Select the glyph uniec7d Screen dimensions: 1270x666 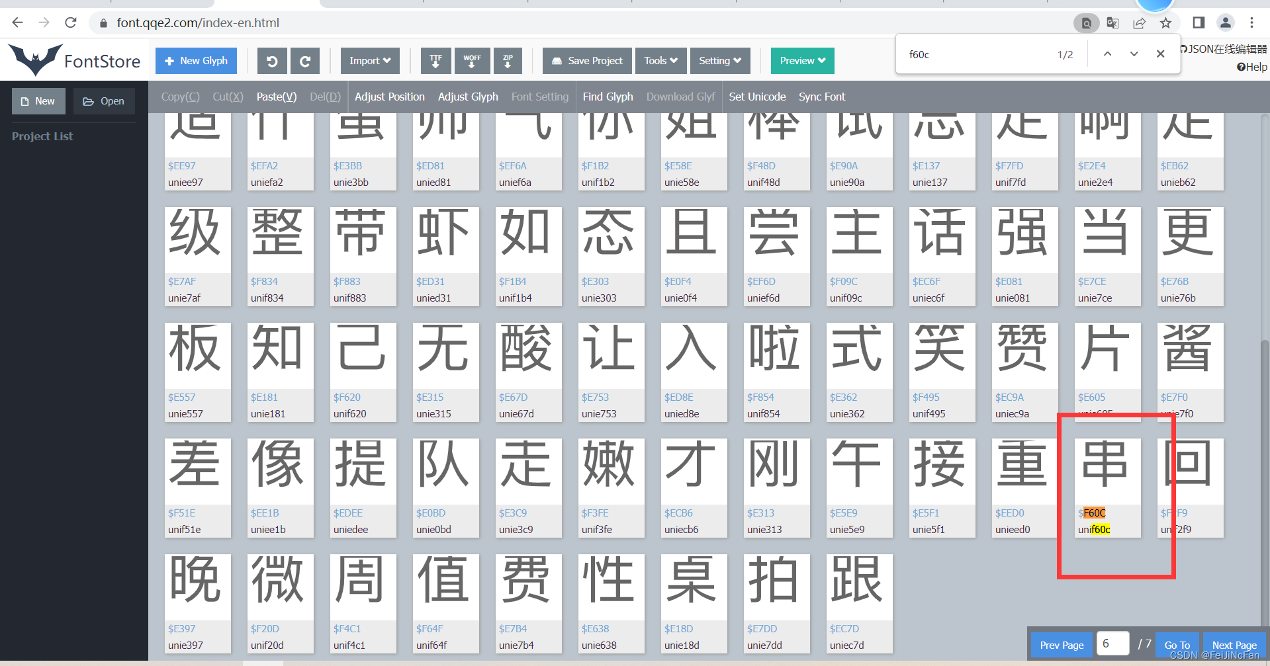(859, 603)
